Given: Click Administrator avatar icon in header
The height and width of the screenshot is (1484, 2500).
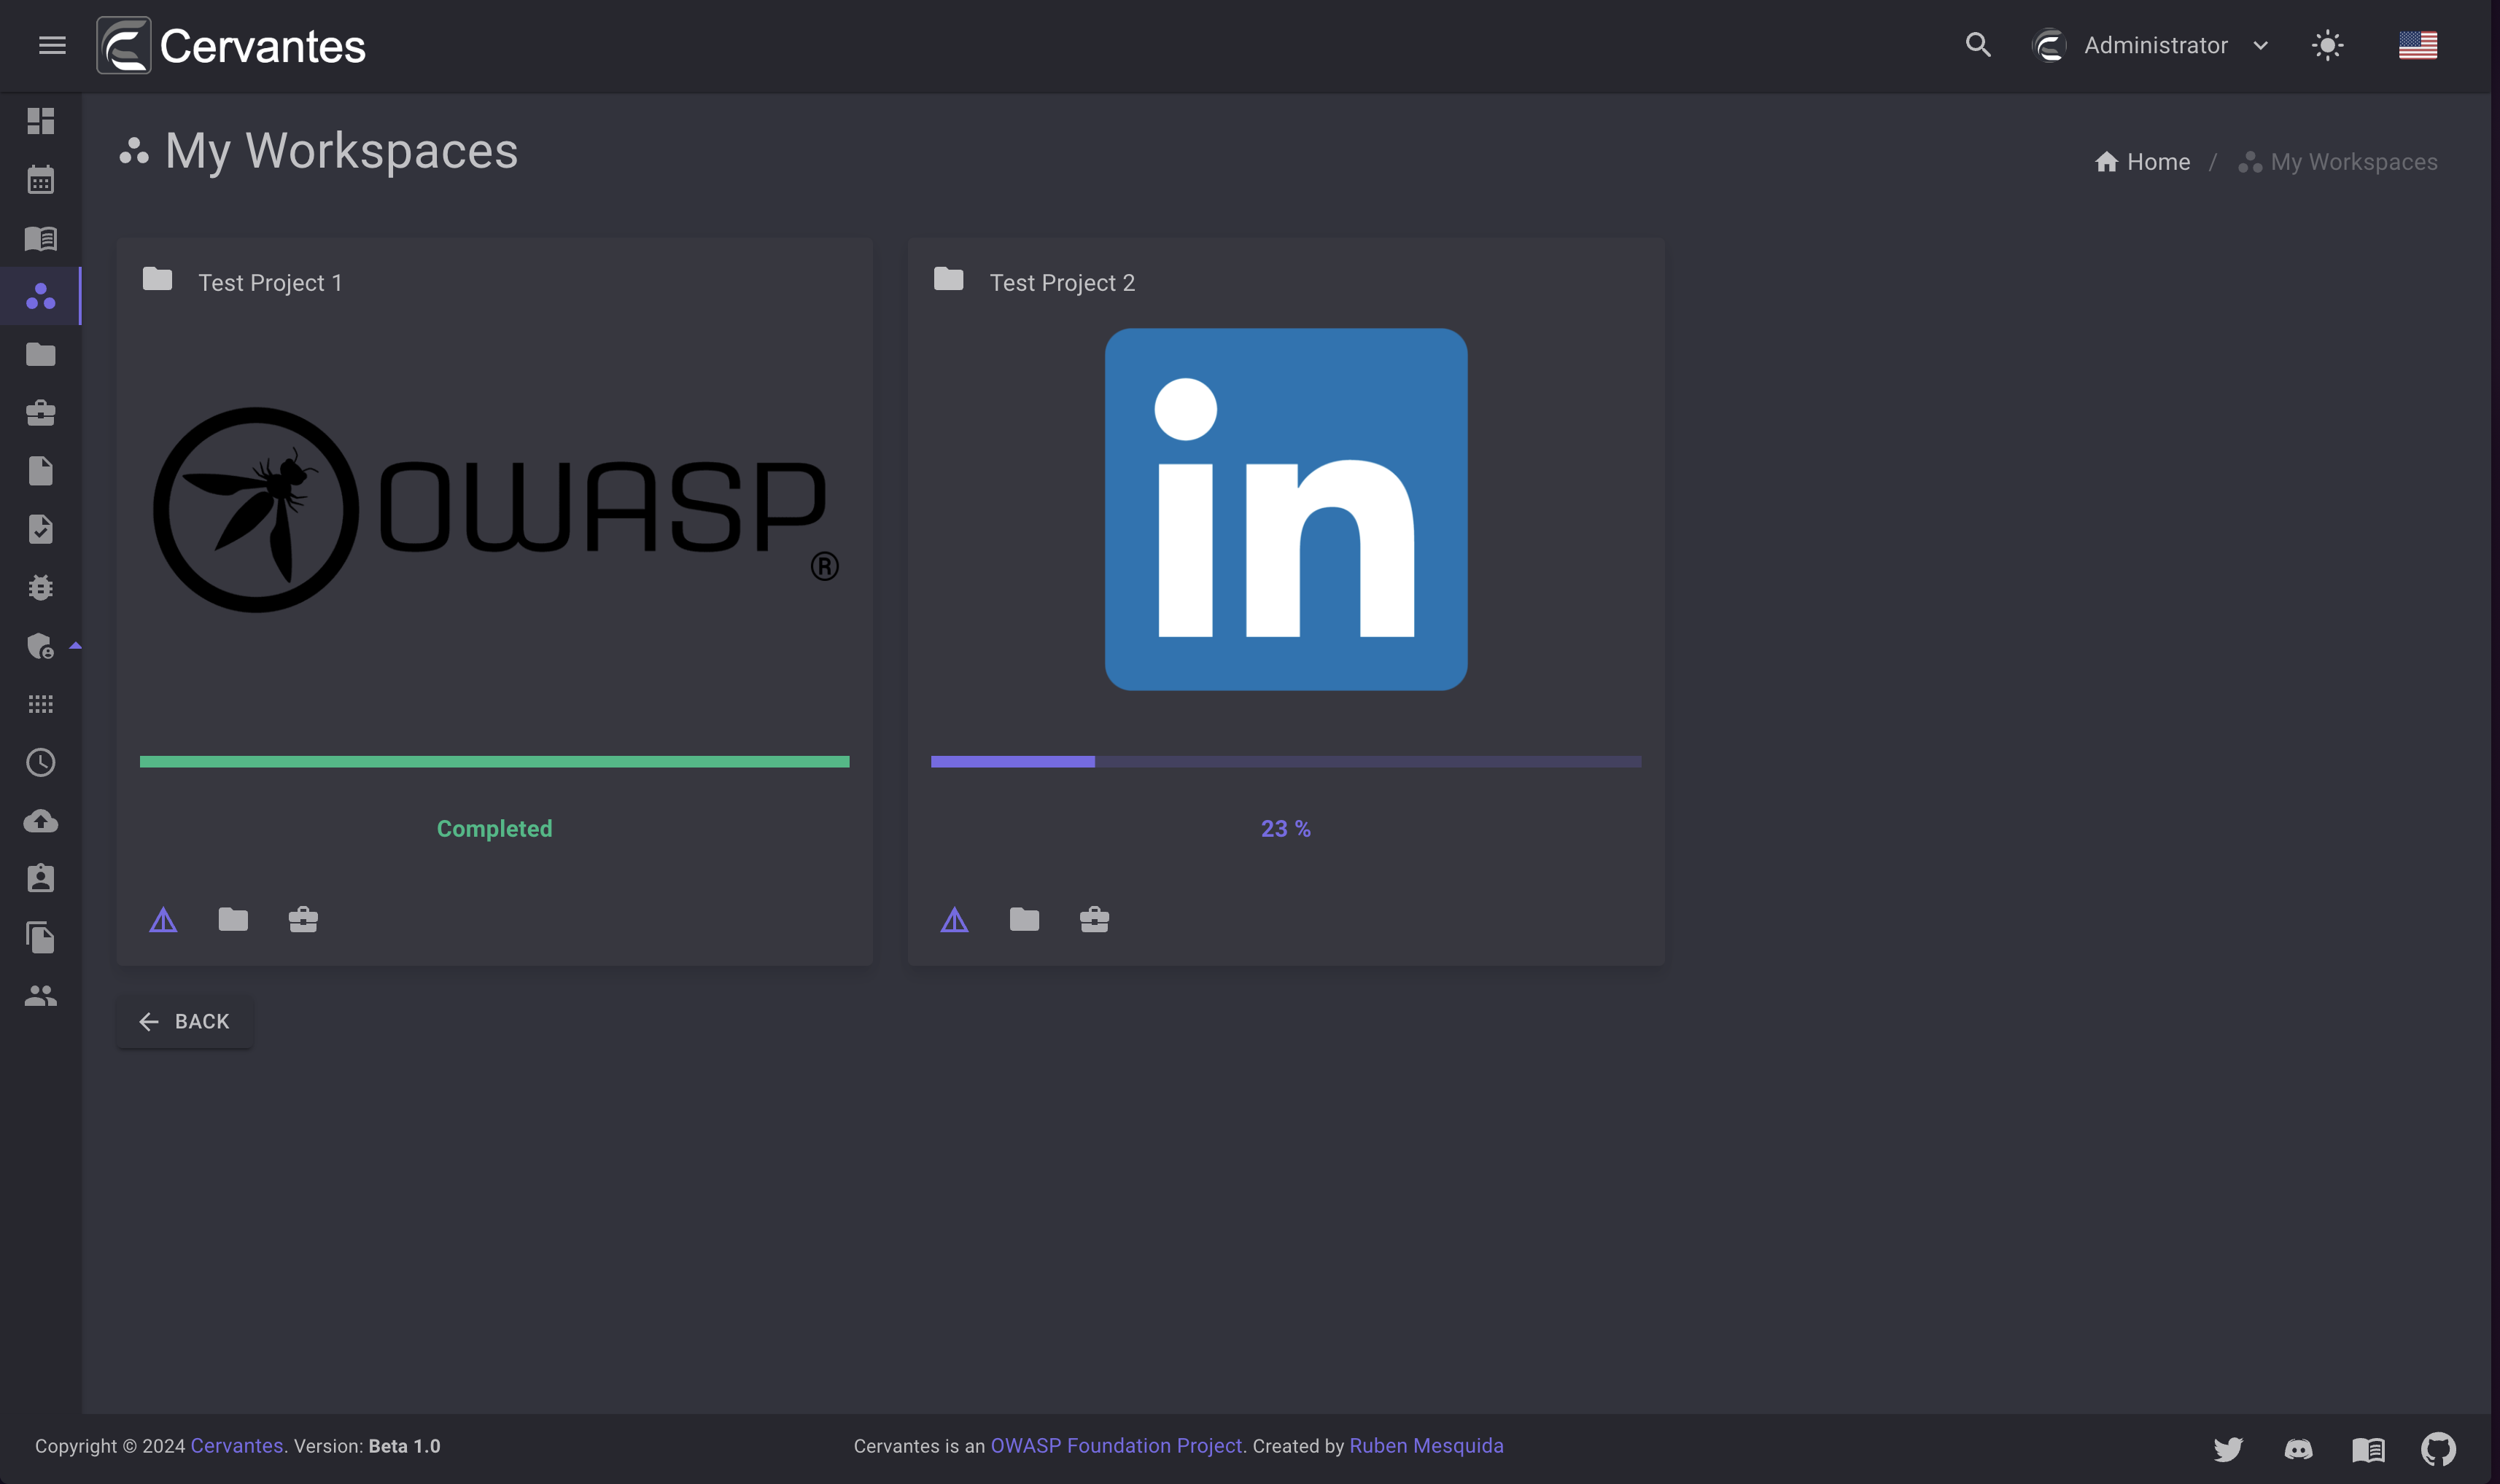Looking at the screenshot, I should (2049, 45).
